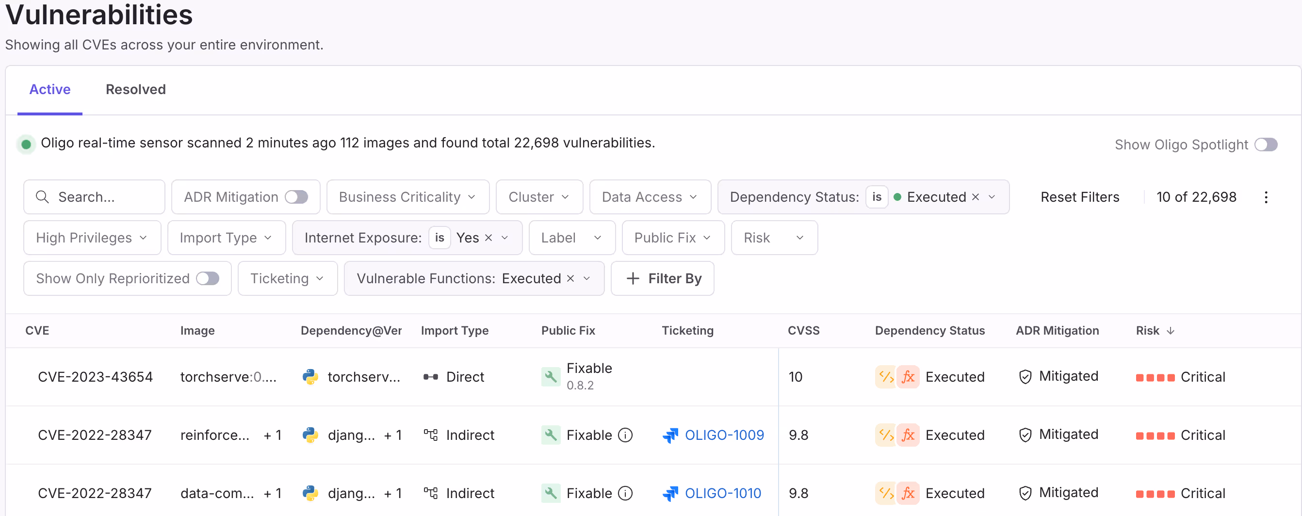Open the Business Criticality dropdown
The height and width of the screenshot is (516, 1302).
(407, 196)
